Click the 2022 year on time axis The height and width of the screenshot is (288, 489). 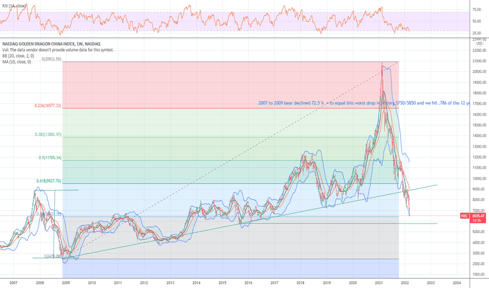405,283
